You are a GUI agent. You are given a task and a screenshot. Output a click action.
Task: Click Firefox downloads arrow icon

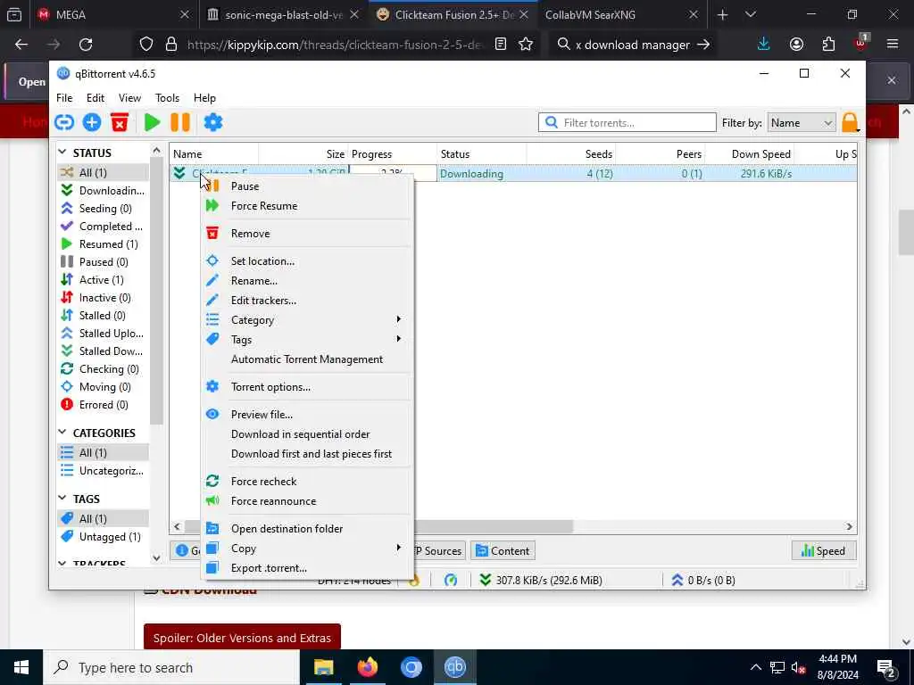tap(764, 45)
